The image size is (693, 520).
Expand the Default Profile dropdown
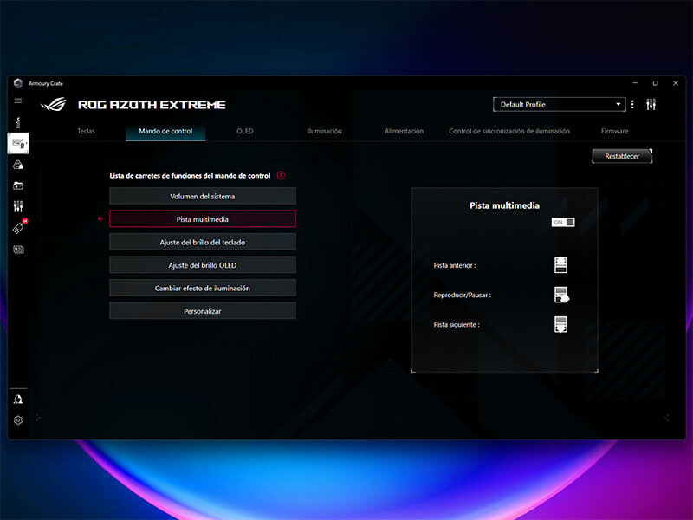coord(559,104)
